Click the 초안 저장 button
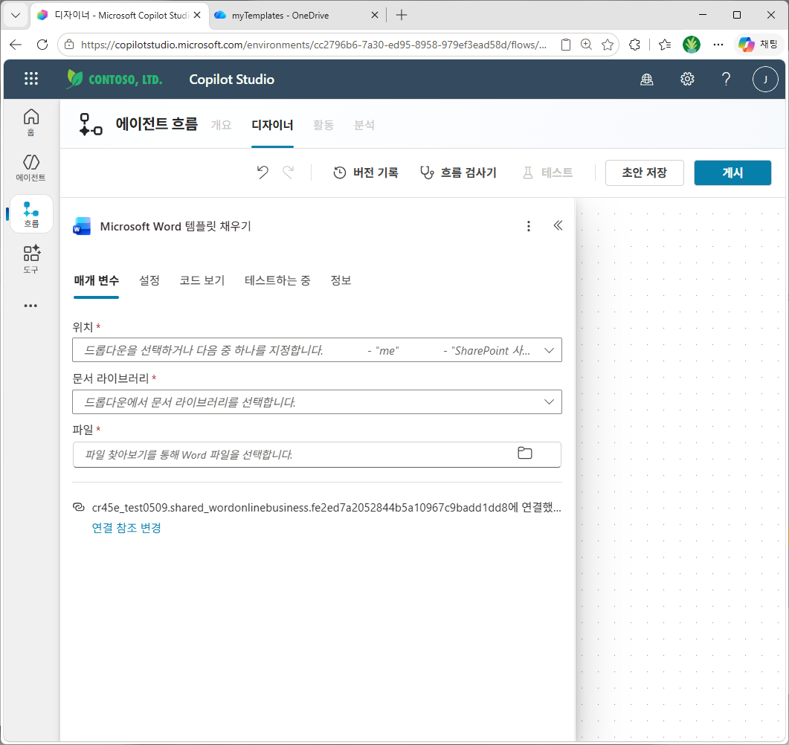789x745 pixels. 644,173
